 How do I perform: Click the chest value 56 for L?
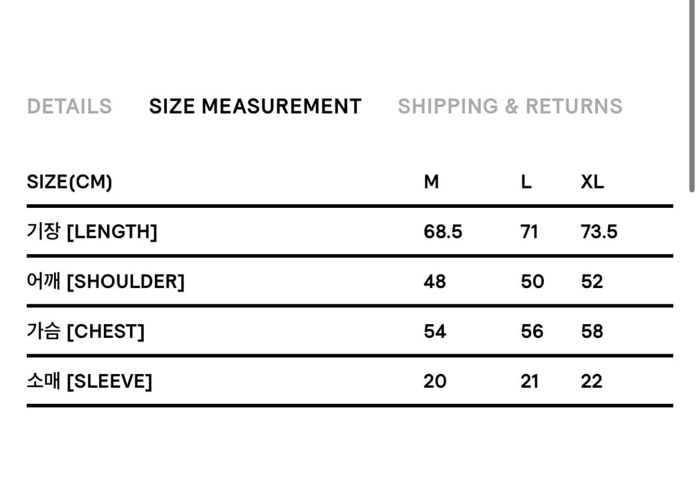tap(532, 331)
